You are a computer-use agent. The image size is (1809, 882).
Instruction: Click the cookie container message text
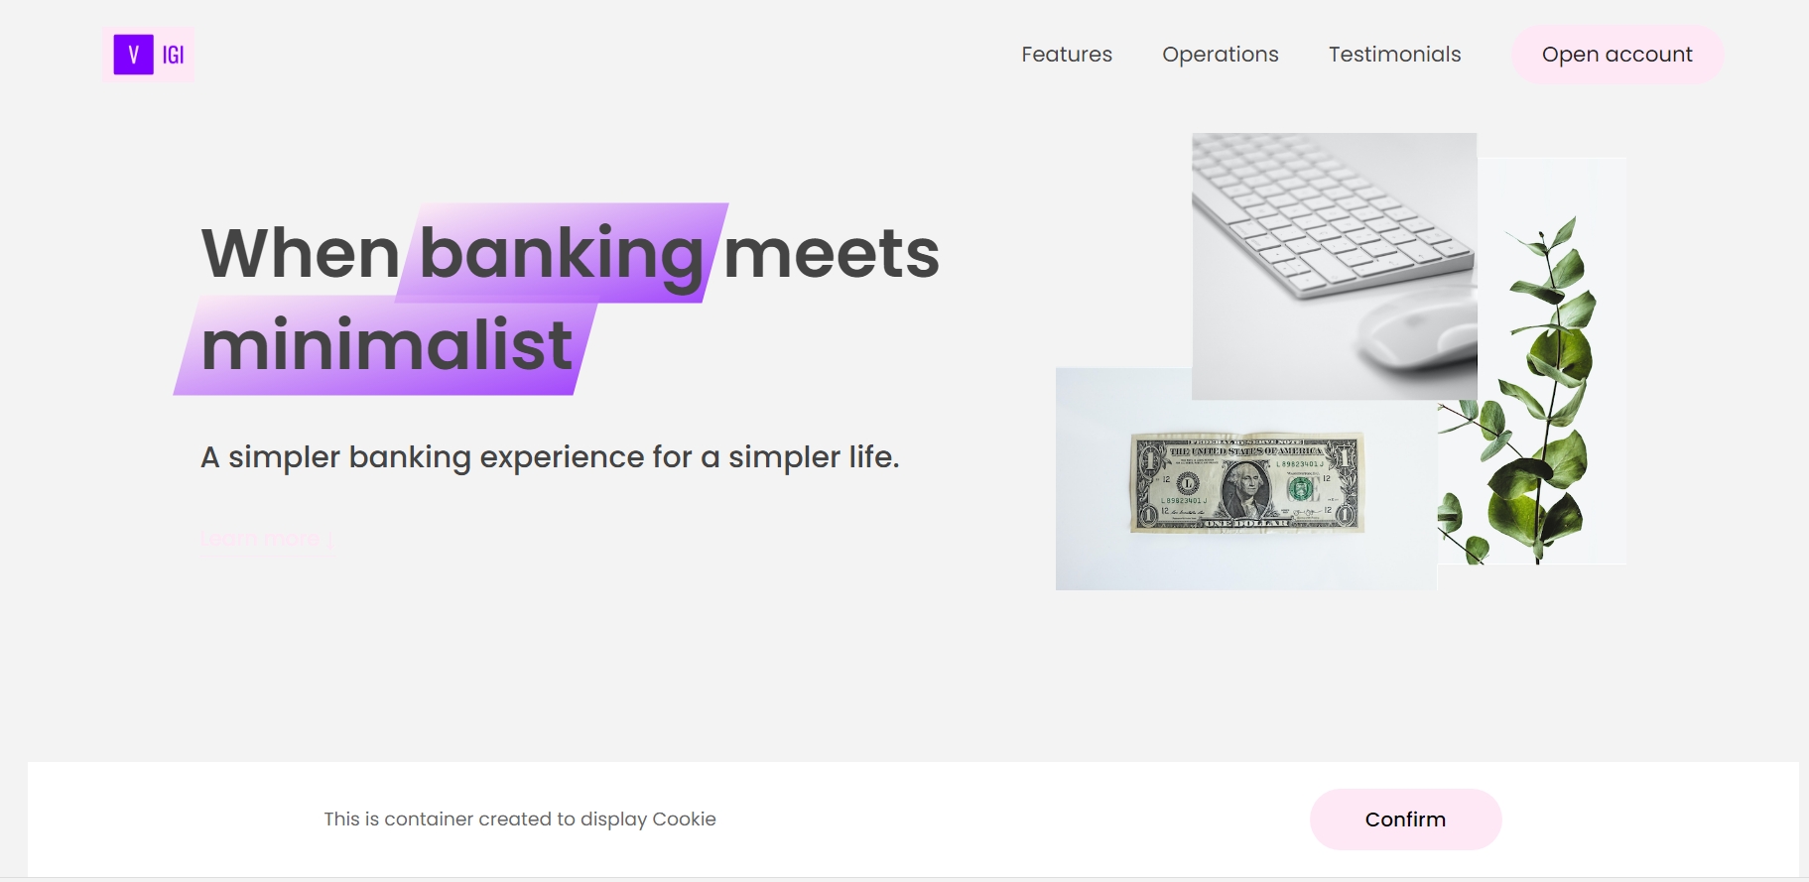coord(519,819)
